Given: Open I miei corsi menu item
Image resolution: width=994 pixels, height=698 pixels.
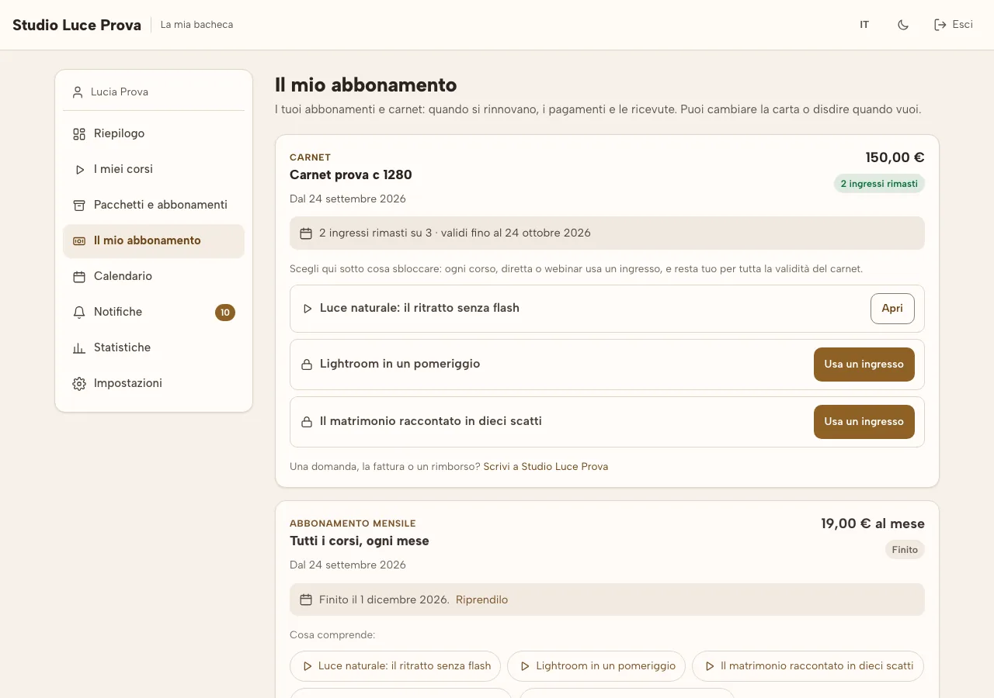Looking at the screenshot, I should coord(154,169).
